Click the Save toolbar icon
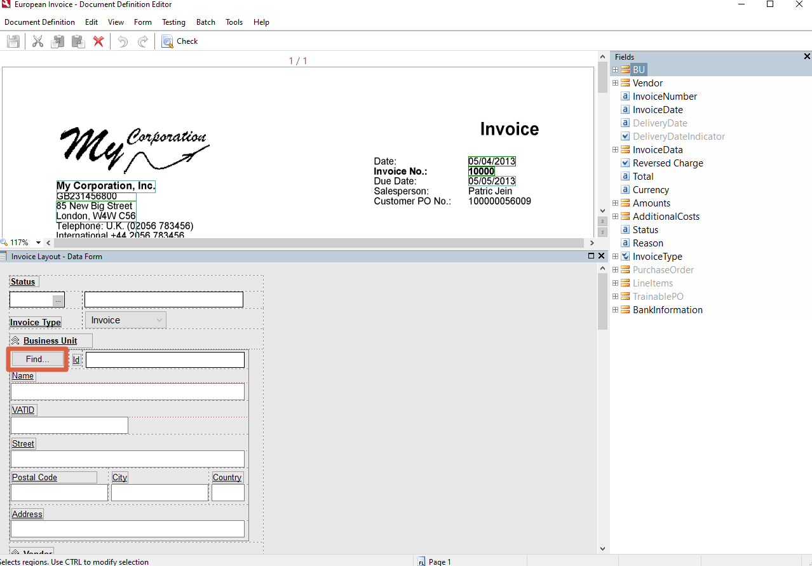This screenshot has width=812, height=566. pyautogui.click(x=13, y=41)
